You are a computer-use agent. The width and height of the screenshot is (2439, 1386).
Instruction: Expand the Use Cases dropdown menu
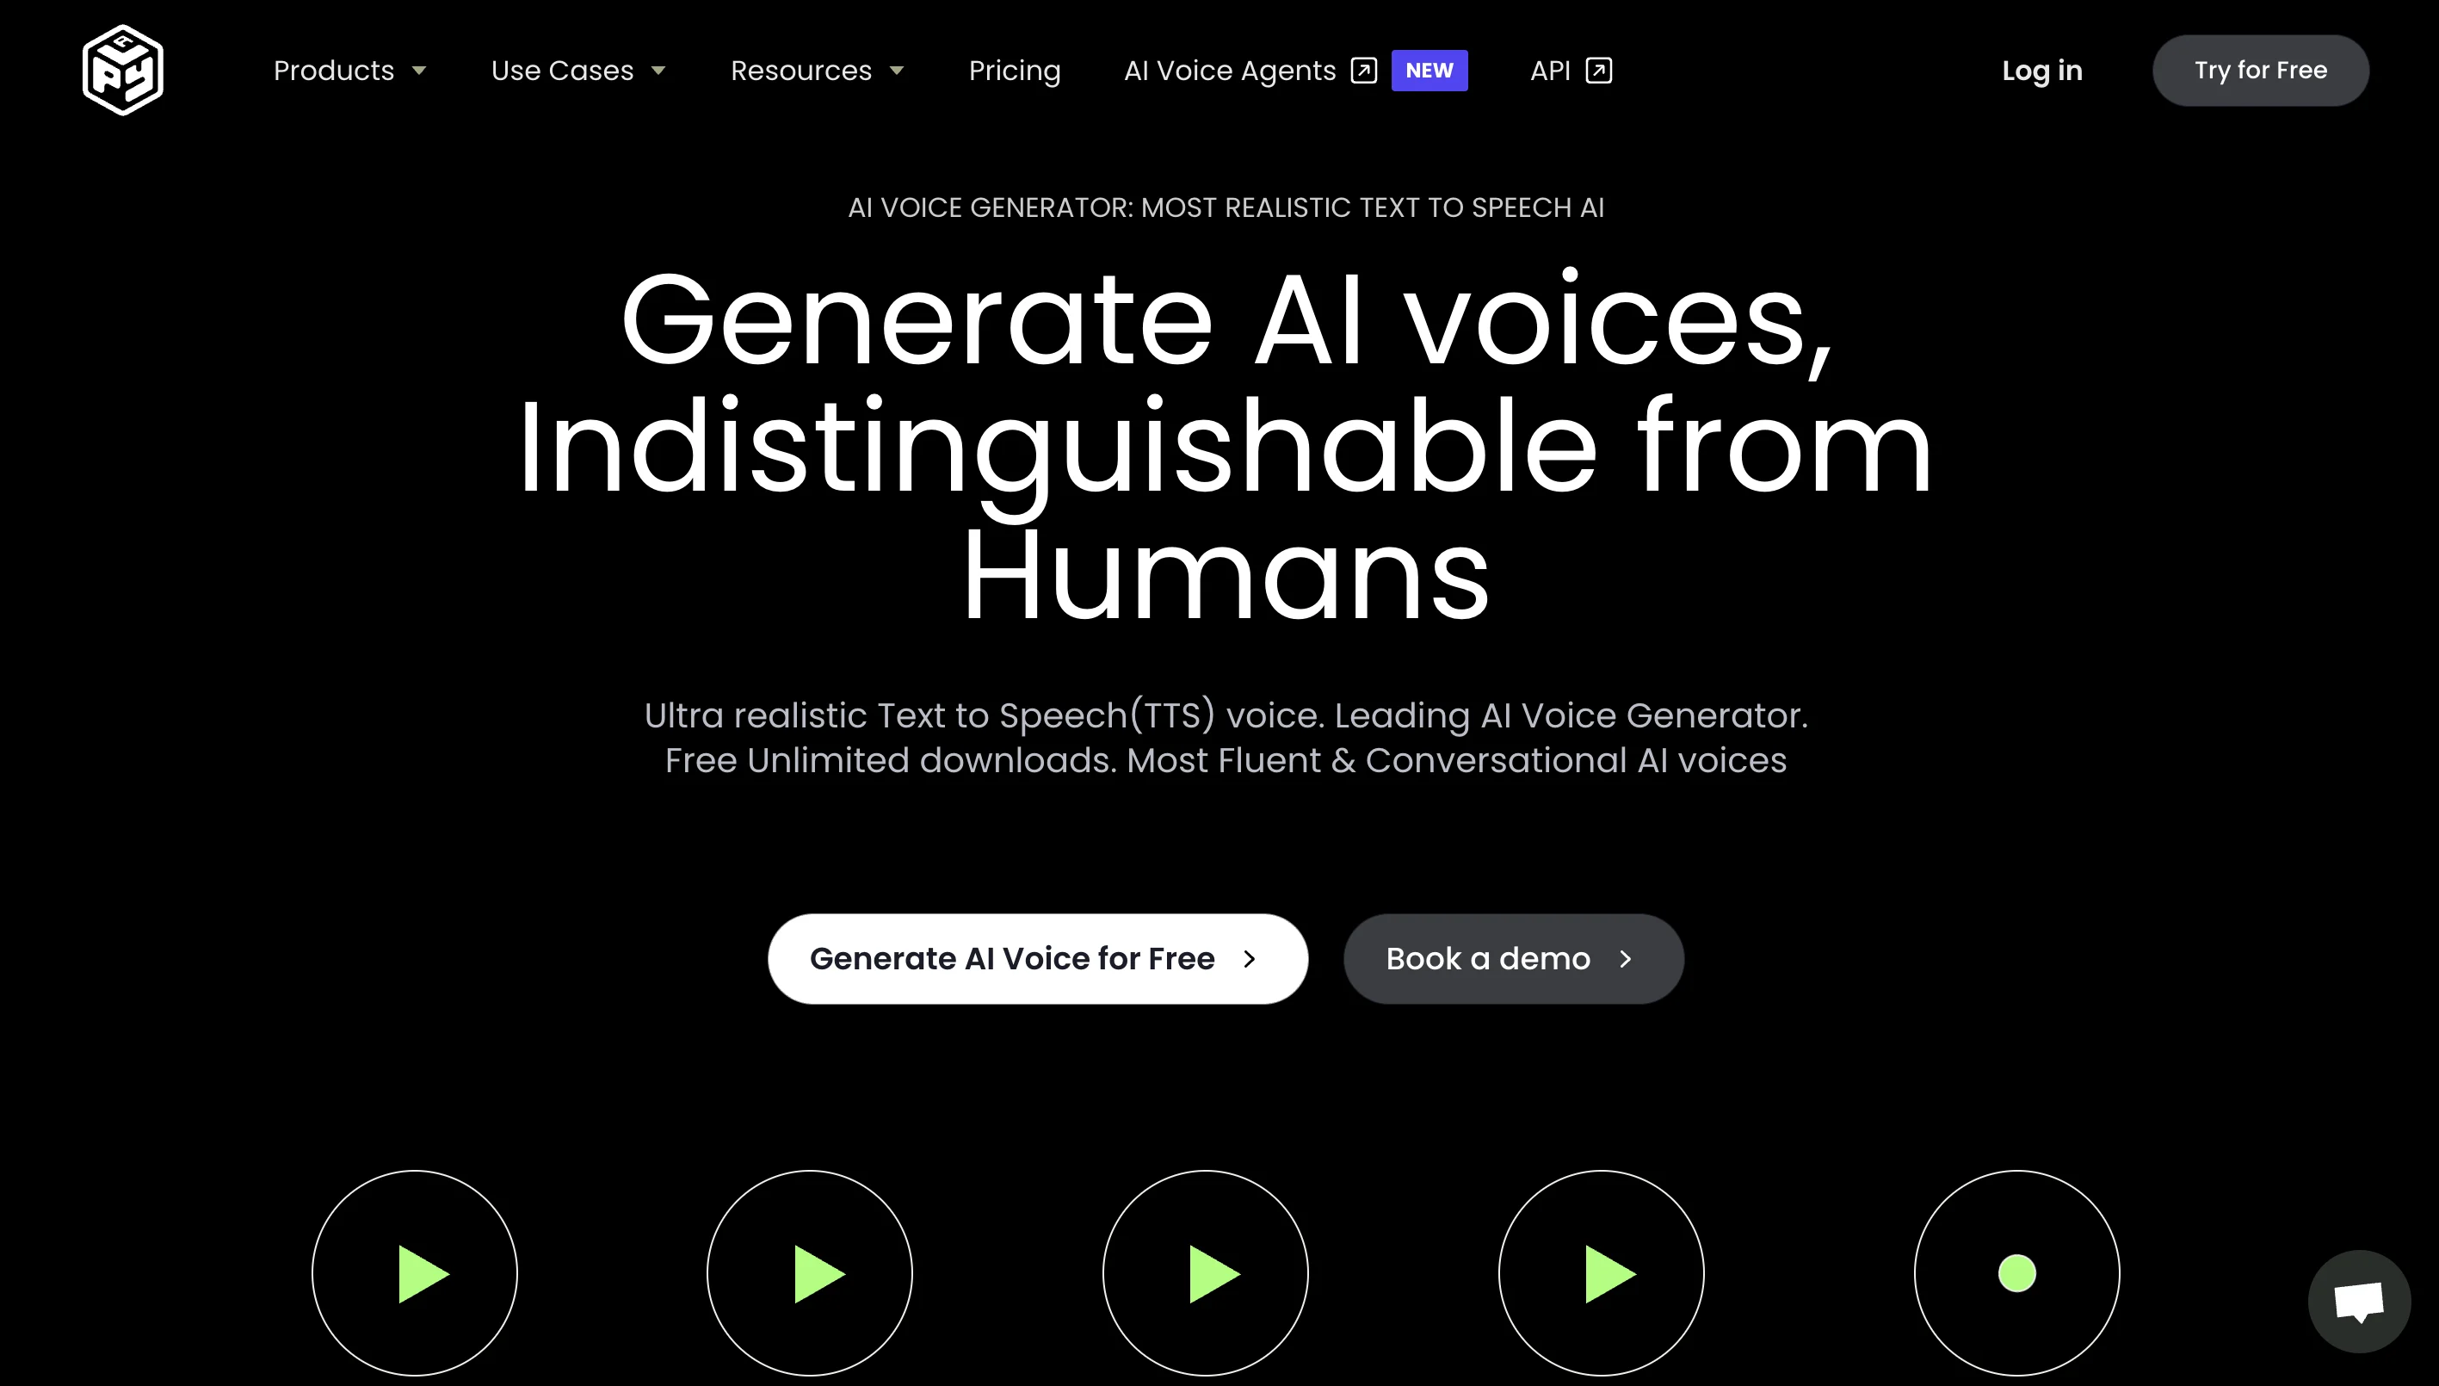[x=575, y=71]
